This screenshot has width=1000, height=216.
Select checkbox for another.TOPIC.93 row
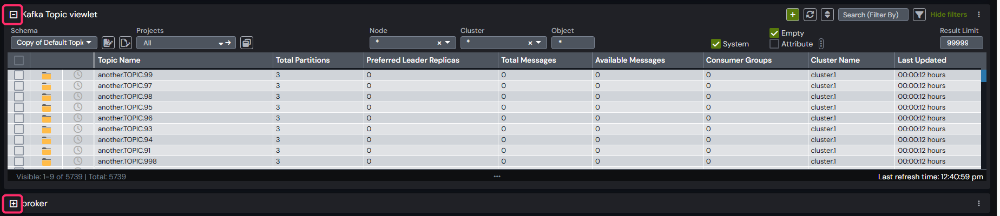pyautogui.click(x=19, y=129)
